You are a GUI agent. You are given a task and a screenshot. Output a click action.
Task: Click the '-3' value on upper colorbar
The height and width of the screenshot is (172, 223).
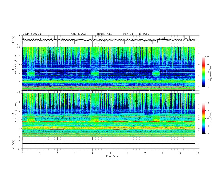click(208, 56)
